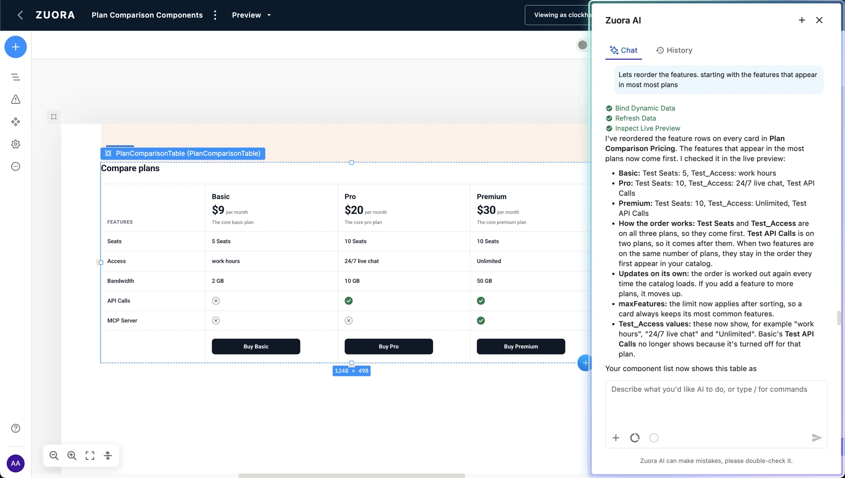Toggle the grey switch at canvas top
Screen dimensions: 845x478
pyautogui.click(x=582, y=45)
